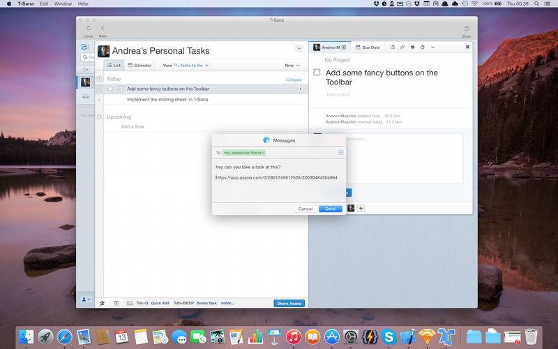
Task: Add a follower with the plus button
Action: point(361,208)
